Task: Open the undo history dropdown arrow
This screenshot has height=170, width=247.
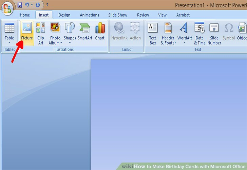Action: point(32,5)
